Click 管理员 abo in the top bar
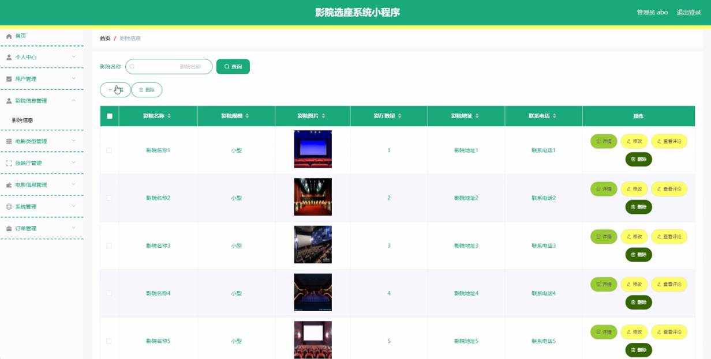The image size is (711, 359). (x=652, y=12)
